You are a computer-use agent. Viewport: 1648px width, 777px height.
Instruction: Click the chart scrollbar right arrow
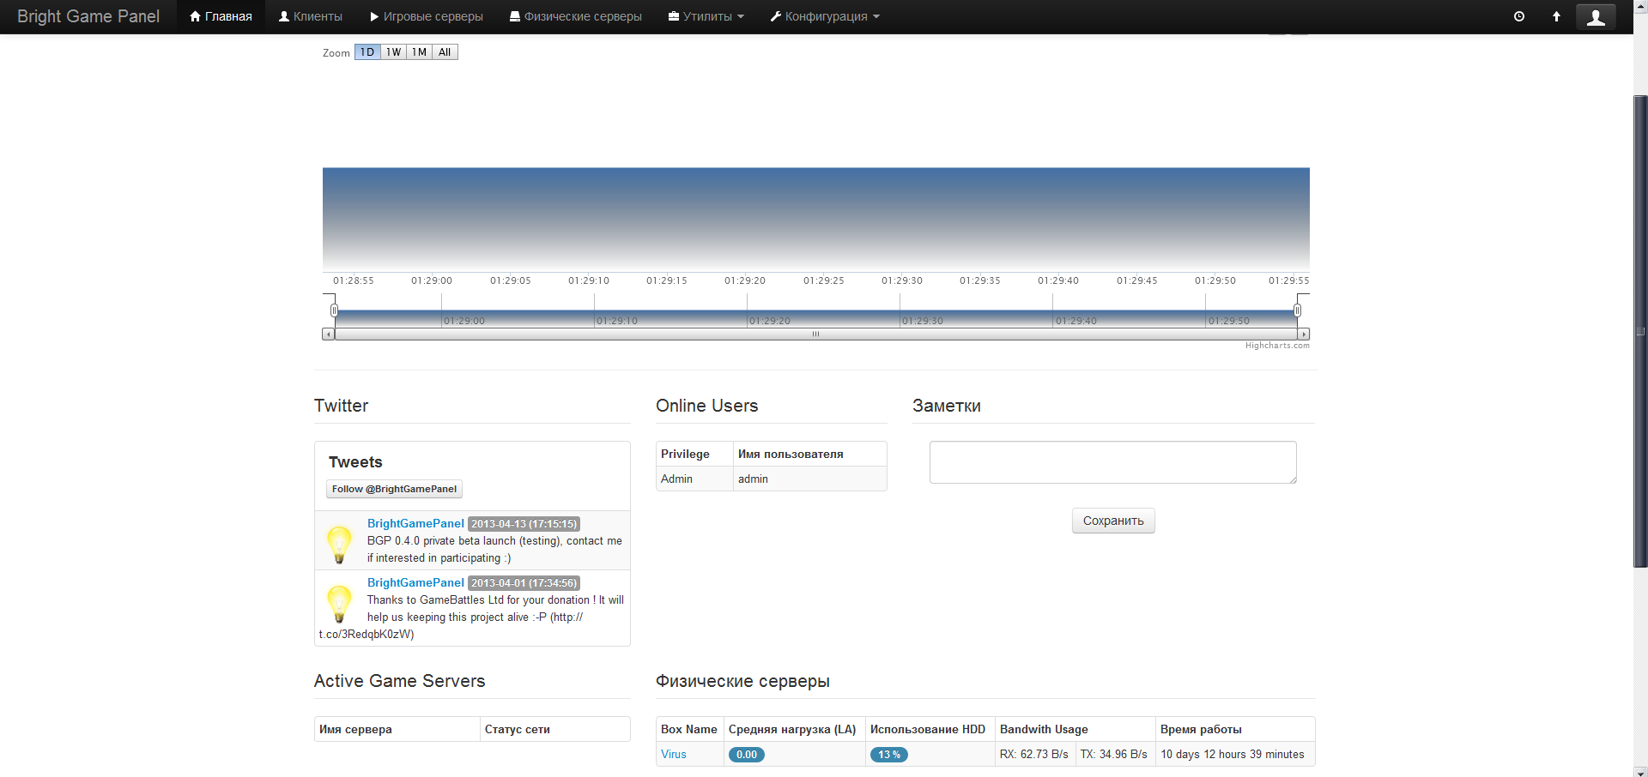tap(1304, 334)
